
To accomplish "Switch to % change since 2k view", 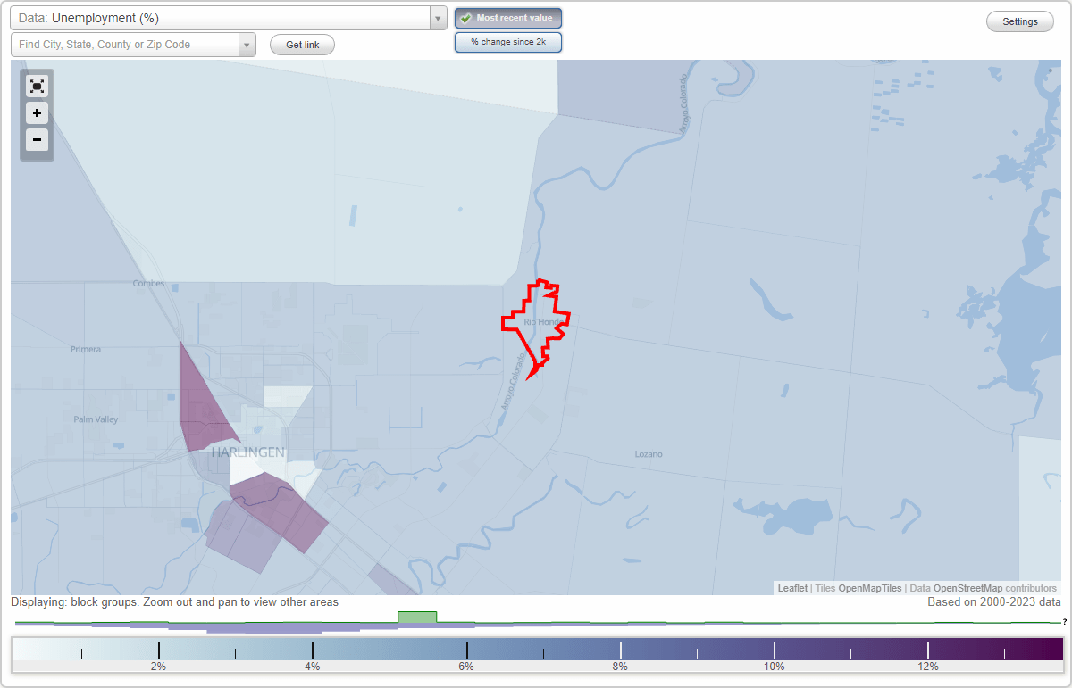I will point(507,41).
